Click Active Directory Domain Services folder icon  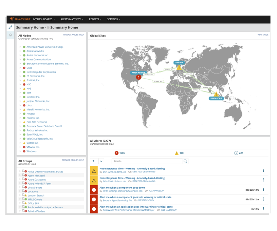pyautogui.click(x=24, y=171)
